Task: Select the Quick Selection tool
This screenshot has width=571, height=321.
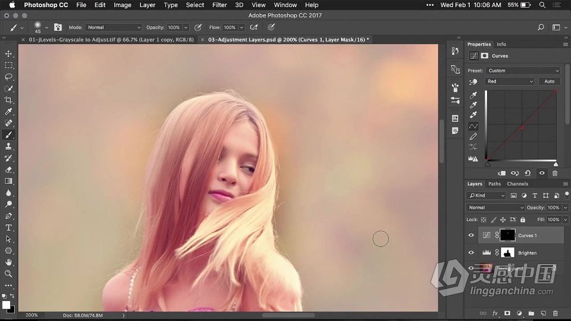Action: pos(8,89)
